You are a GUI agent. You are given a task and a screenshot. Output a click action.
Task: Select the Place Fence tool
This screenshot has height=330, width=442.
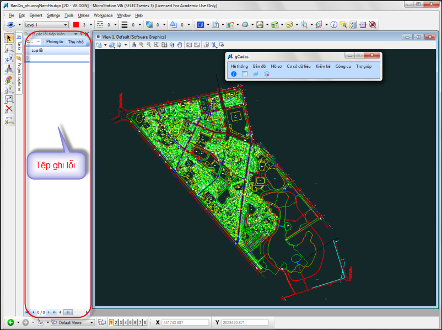click(x=9, y=49)
